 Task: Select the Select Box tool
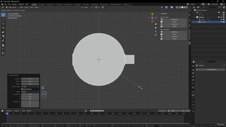(x=3, y=15)
